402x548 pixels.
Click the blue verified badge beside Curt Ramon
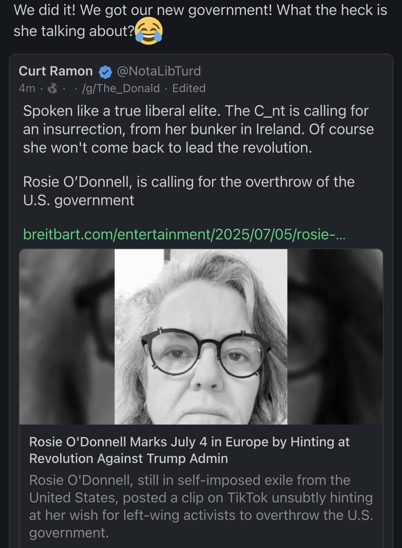click(105, 72)
